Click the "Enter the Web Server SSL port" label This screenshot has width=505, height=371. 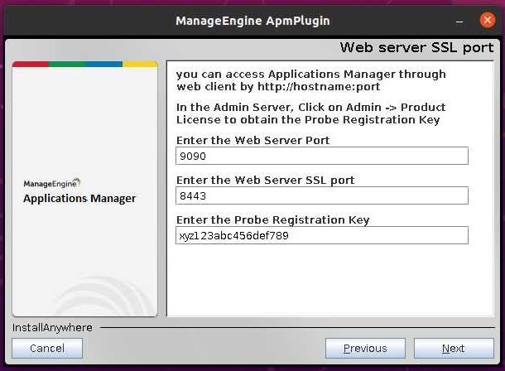pyautogui.click(x=265, y=181)
